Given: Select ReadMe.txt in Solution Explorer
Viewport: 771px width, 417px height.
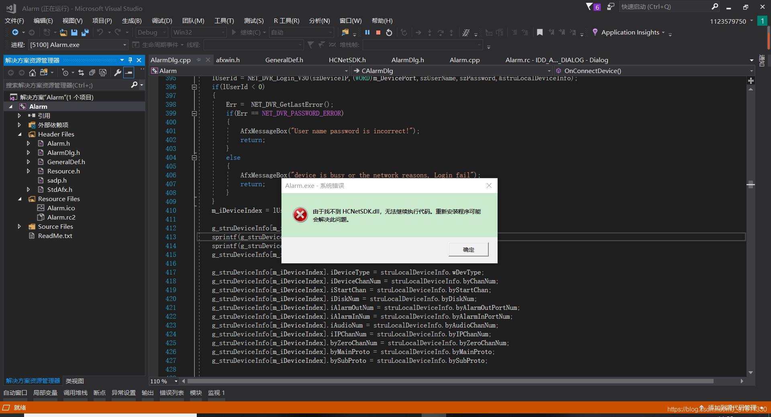Looking at the screenshot, I should coord(55,236).
